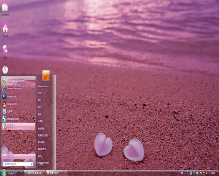The height and width of the screenshot is (176, 219).
Task: Open Games (游戏) in Start menu
Action: coord(40,114)
